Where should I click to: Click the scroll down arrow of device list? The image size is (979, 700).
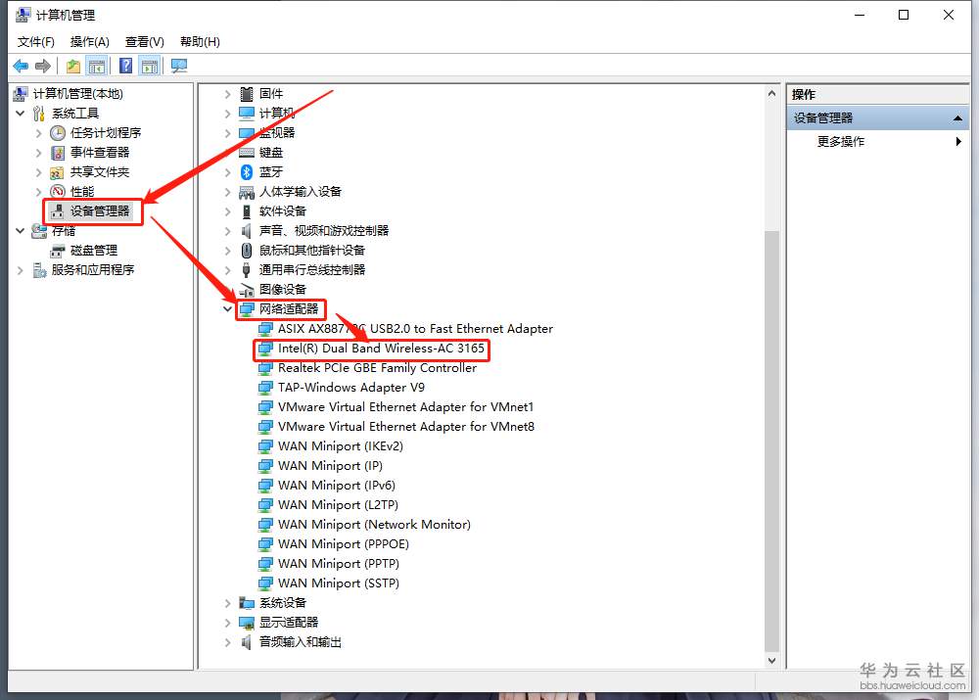[x=771, y=660]
